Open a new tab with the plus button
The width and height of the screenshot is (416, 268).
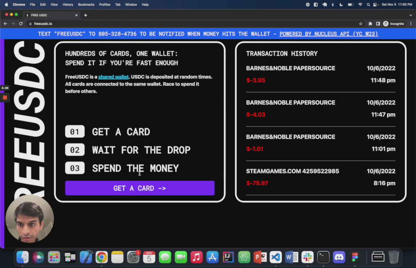[x=86, y=15]
